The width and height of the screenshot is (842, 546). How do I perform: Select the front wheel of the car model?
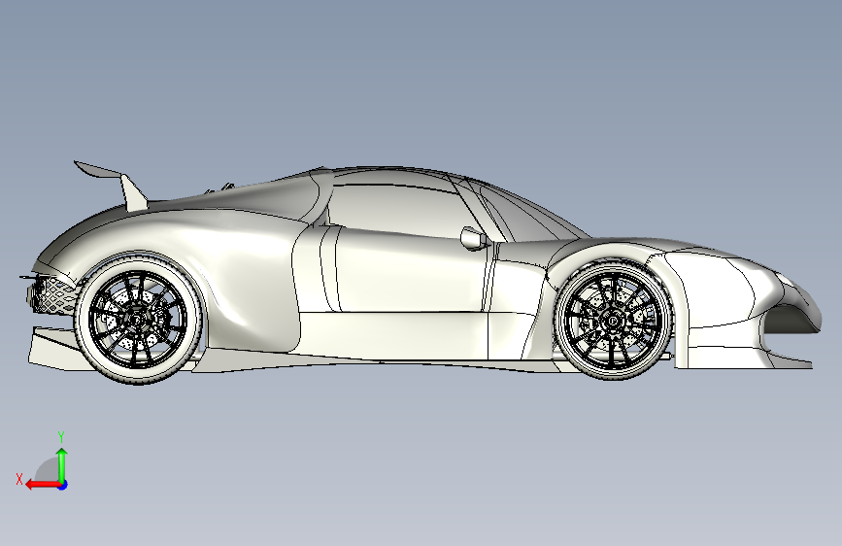pos(613,321)
